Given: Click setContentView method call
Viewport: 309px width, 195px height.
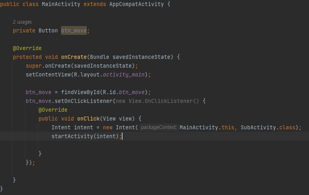Looking at the screenshot, I should click(x=48, y=74).
